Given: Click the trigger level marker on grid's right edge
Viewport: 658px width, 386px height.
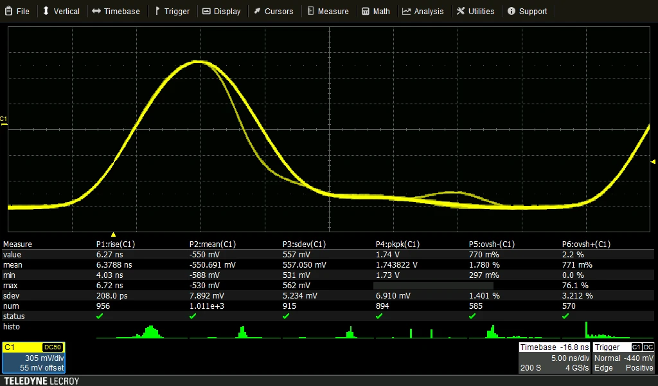Looking at the screenshot, I should [x=654, y=162].
